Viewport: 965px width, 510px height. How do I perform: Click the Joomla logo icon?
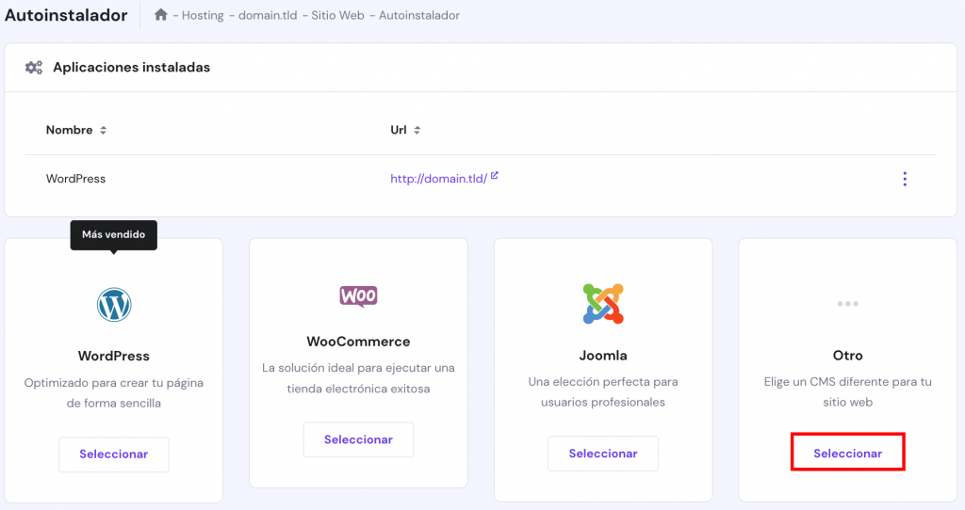coord(603,304)
